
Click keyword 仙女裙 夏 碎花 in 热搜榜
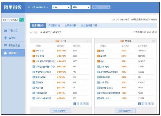[x=107, y=88]
